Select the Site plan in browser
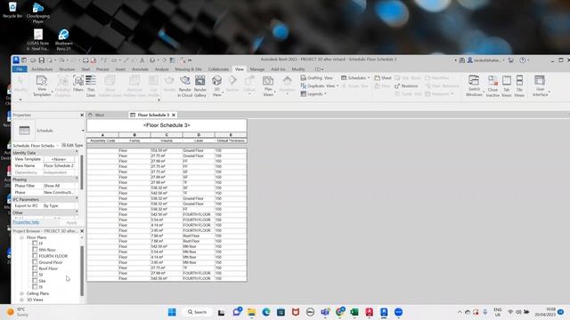Image resolution: width=570 pixels, height=320 pixels. pos(42,281)
